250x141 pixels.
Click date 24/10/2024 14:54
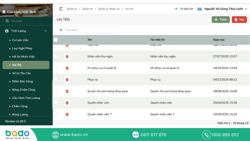pos(225,68)
